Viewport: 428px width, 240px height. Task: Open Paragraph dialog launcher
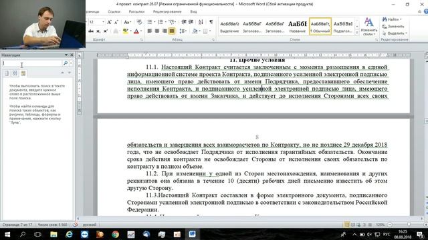(213, 40)
